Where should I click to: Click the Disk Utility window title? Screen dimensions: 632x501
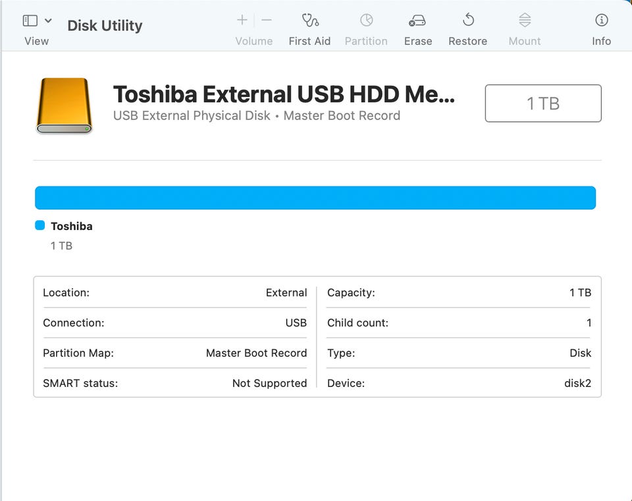(x=105, y=26)
